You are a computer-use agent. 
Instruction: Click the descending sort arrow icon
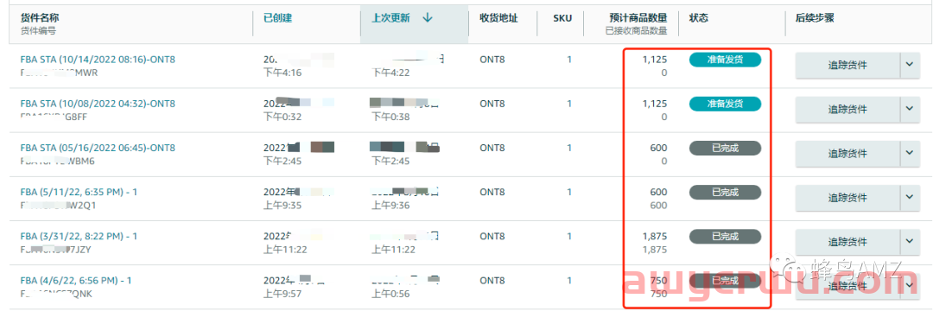pos(428,18)
